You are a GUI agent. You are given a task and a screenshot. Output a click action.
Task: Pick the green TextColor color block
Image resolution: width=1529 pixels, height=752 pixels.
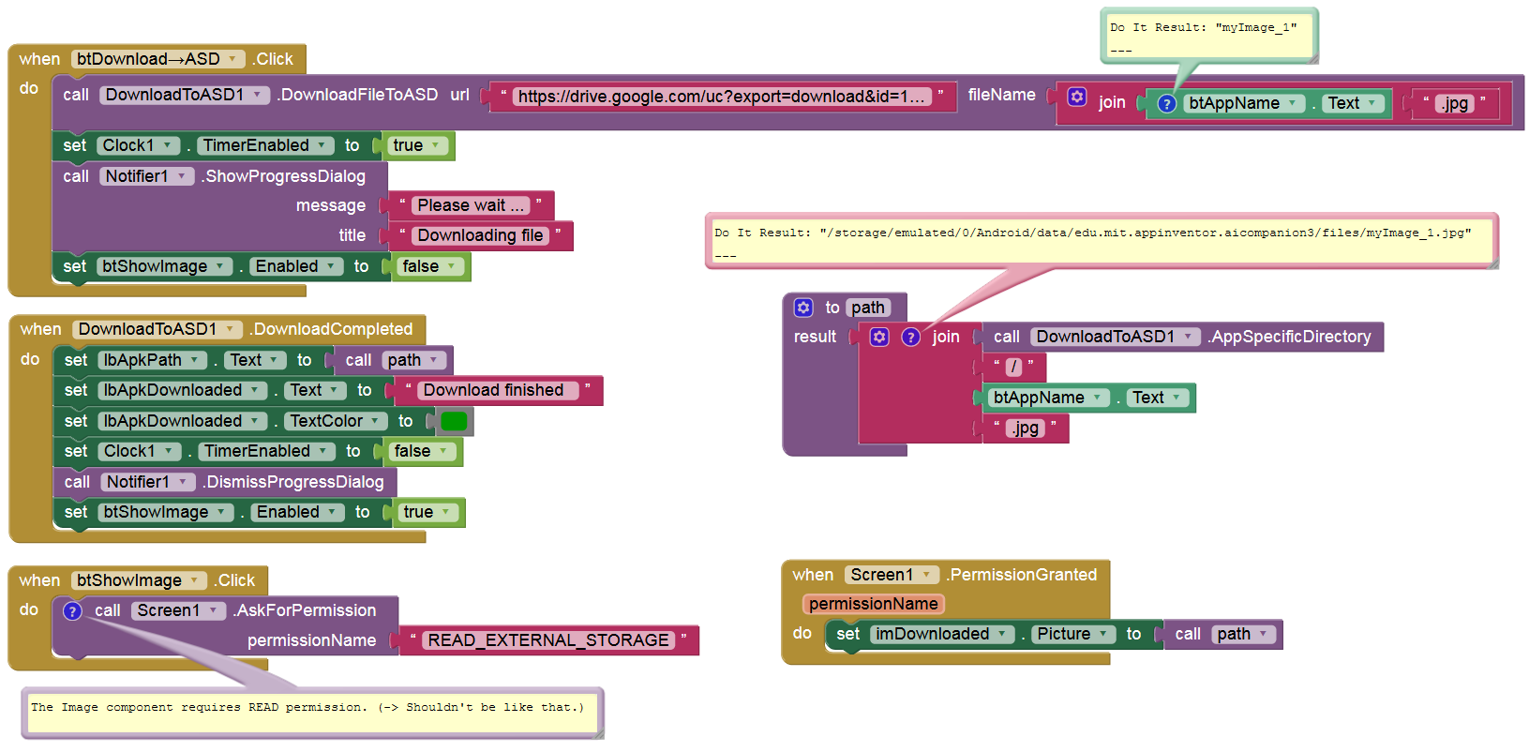click(x=454, y=421)
